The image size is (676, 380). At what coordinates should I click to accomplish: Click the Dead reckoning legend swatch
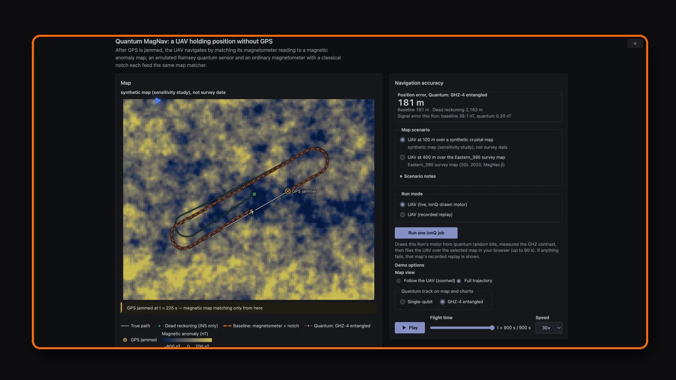(x=159, y=326)
